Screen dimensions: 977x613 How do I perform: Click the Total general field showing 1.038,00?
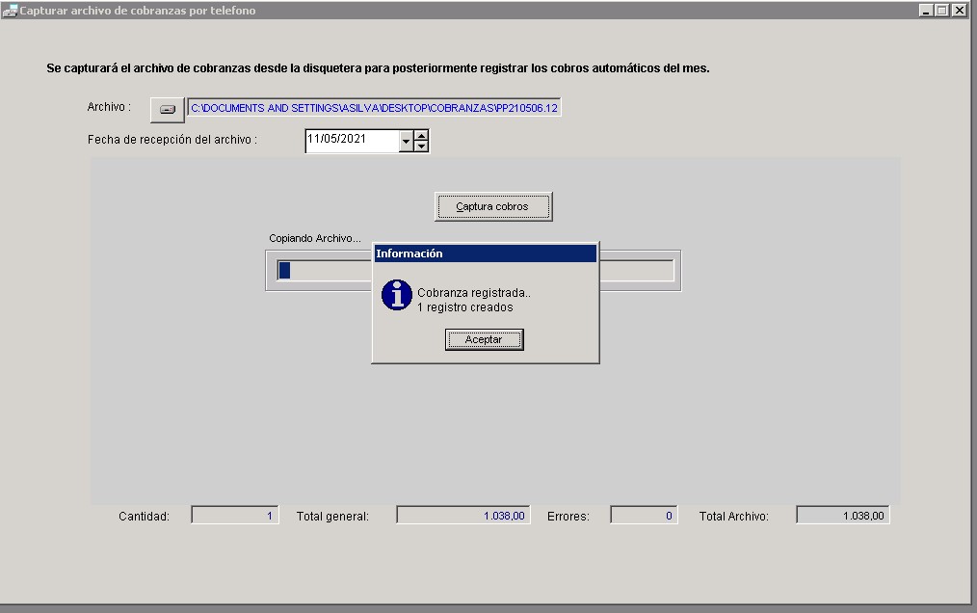[x=461, y=514]
